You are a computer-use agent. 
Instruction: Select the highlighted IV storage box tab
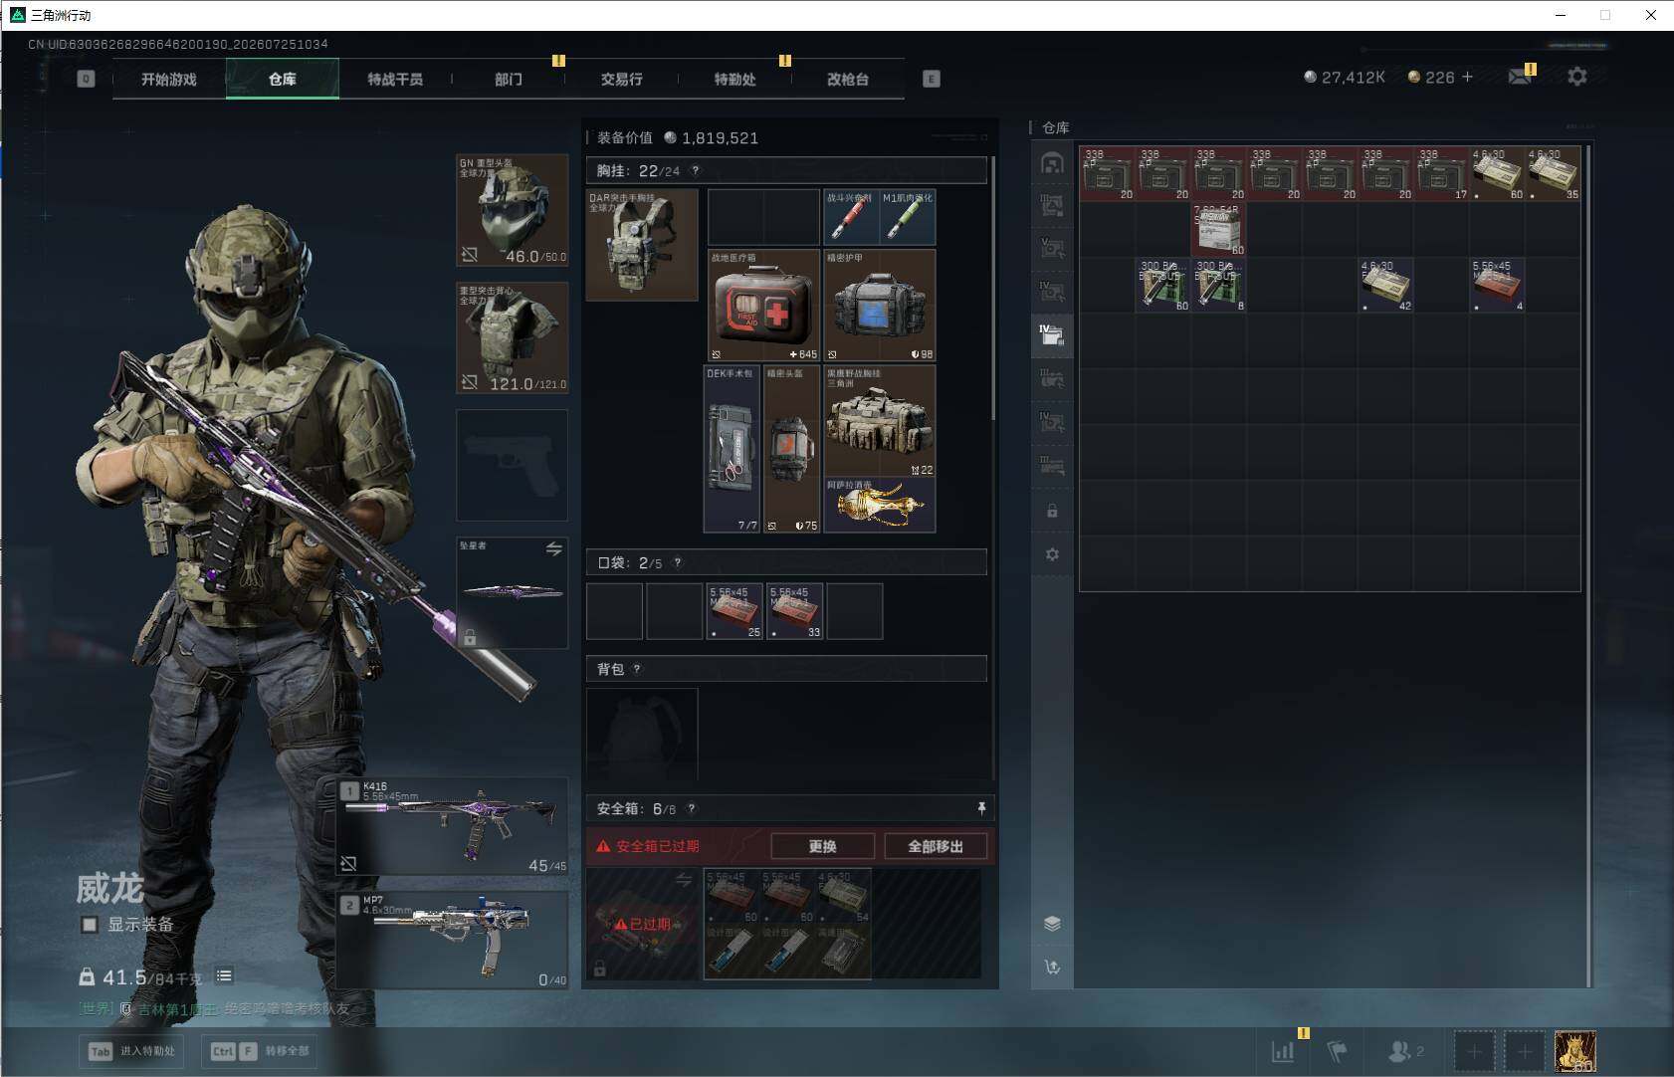coord(1052,335)
